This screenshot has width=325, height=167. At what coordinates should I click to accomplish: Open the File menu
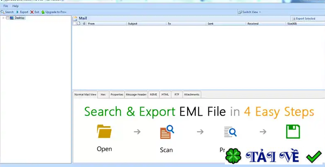pyautogui.click(x=6, y=6)
